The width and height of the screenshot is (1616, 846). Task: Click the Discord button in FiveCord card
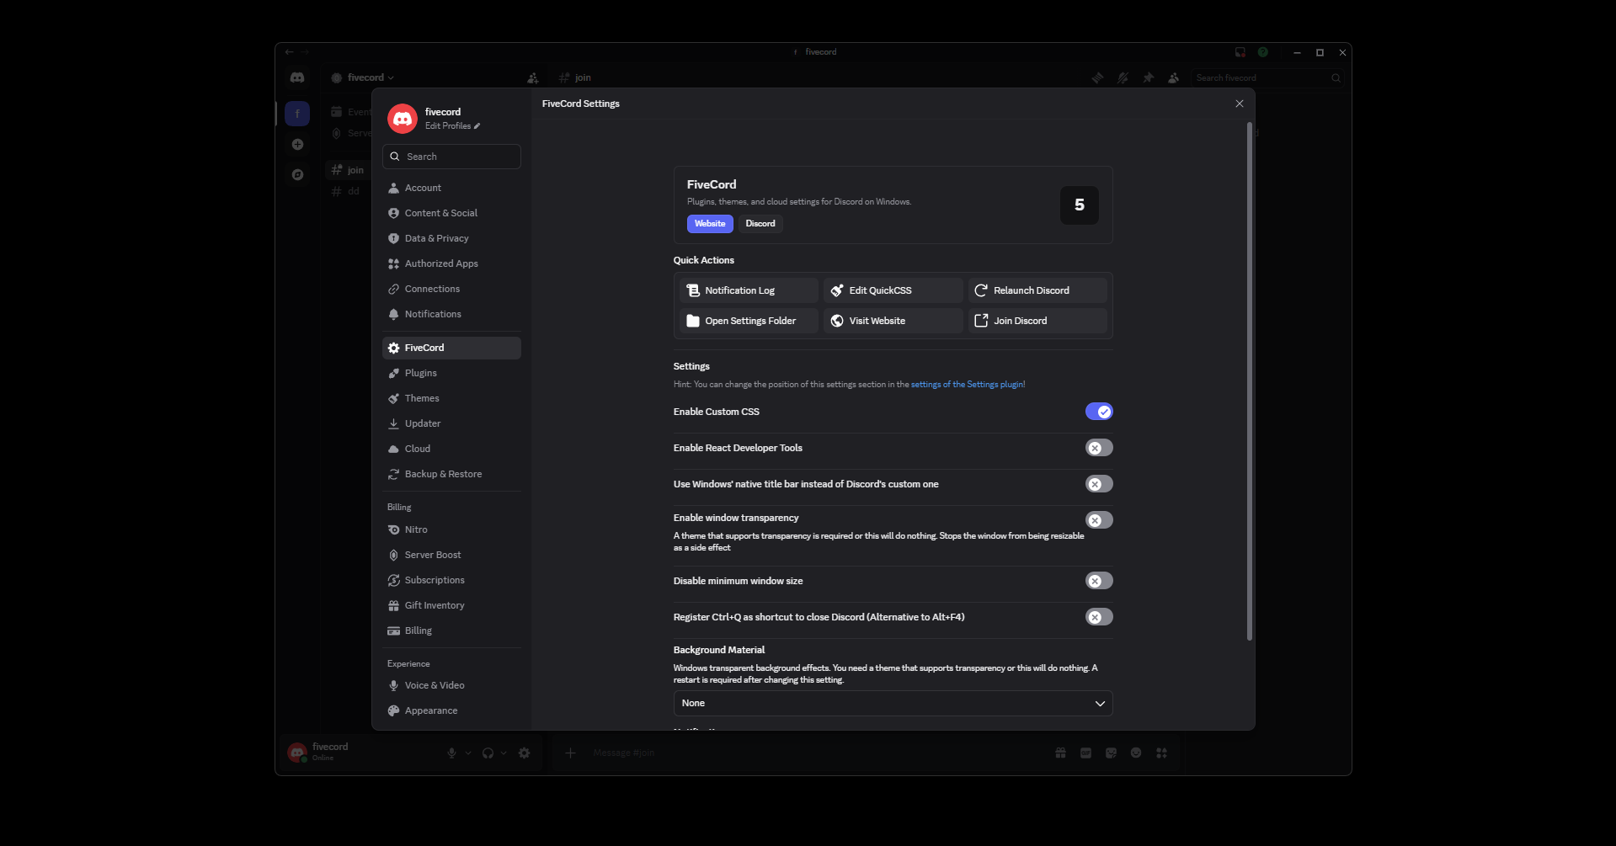tap(760, 224)
